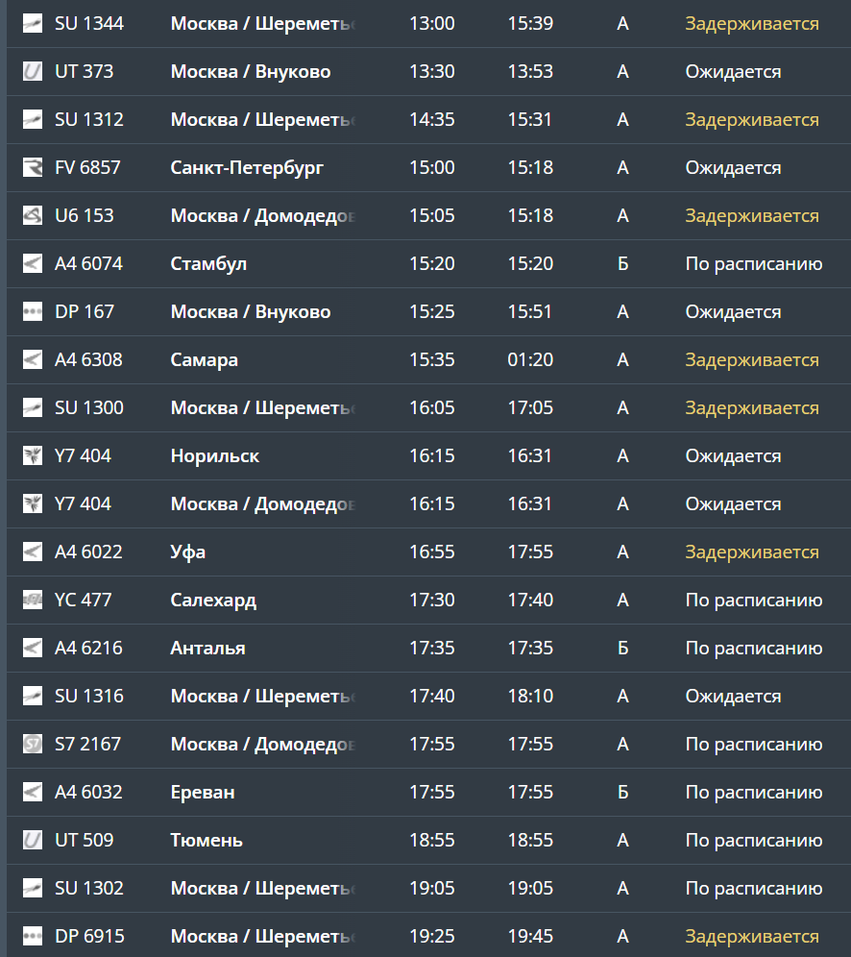The height and width of the screenshot is (957, 851).
Task: Click the NordStar logo beside Норильск flight
Action: click(33, 456)
